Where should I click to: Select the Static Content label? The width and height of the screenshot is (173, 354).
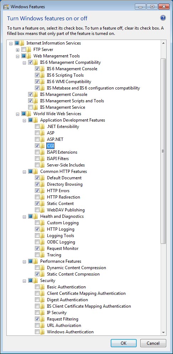pyautogui.click(x=61, y=204)
